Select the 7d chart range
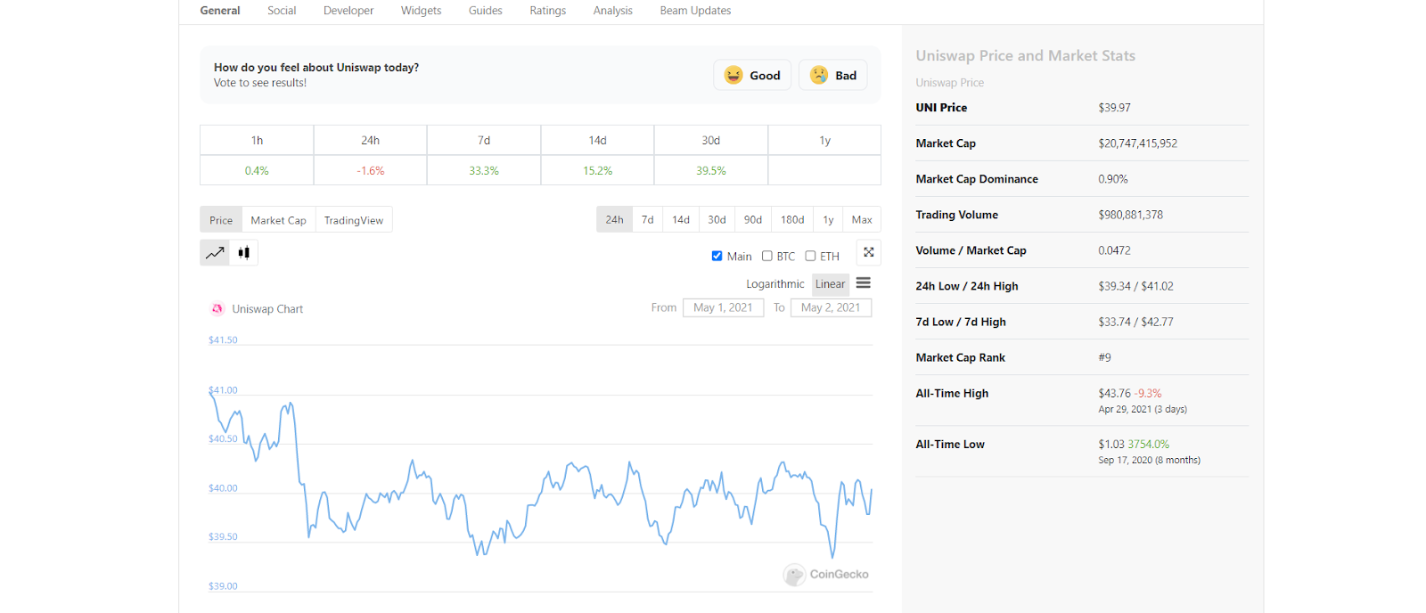 [x=648, y=220]
